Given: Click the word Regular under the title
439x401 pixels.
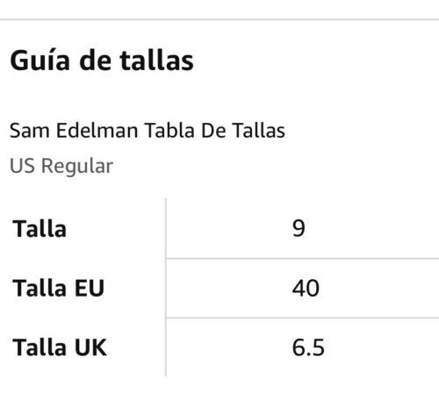Looking at the screenshot, I should point(77,167).
